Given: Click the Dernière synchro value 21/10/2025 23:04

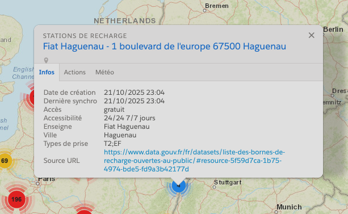Looking at the screenshot, I should (x=135, y=101).
